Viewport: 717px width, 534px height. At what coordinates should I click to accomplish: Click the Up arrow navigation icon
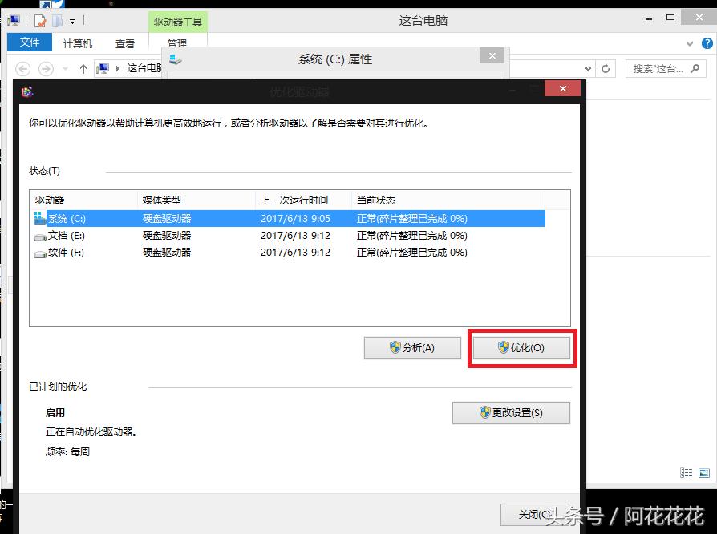coord(83,68)
